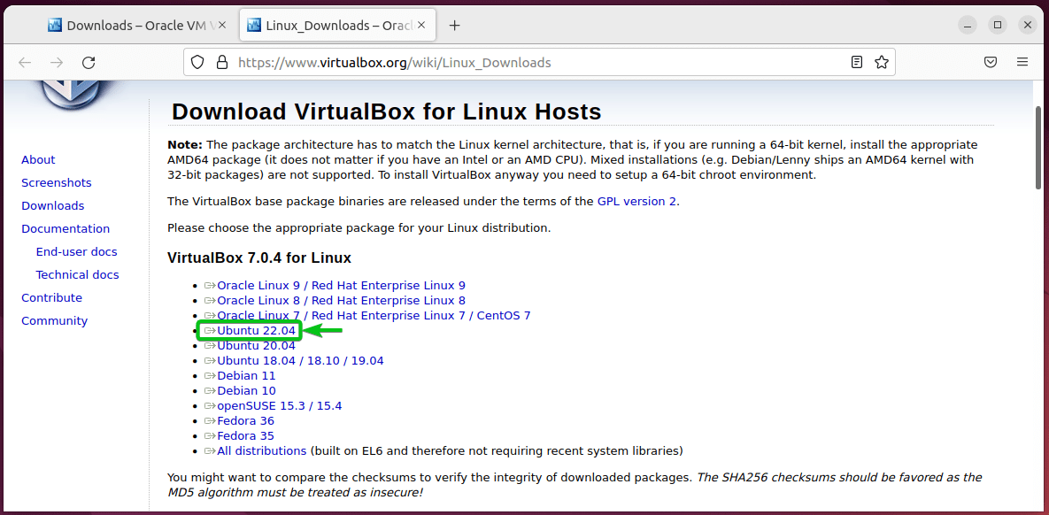Image resolution: width=1049 pixels, height=515 pixels.
Task: Open the About sidebar link
Action: tap(38, 160)
